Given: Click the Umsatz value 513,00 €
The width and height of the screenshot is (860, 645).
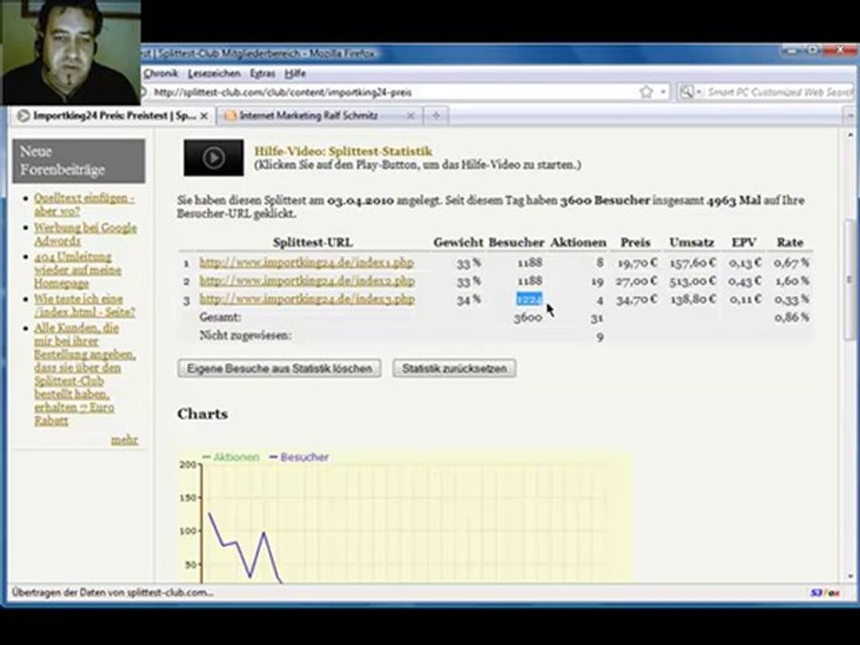Looking at the screenshot, I should [692, 280].
